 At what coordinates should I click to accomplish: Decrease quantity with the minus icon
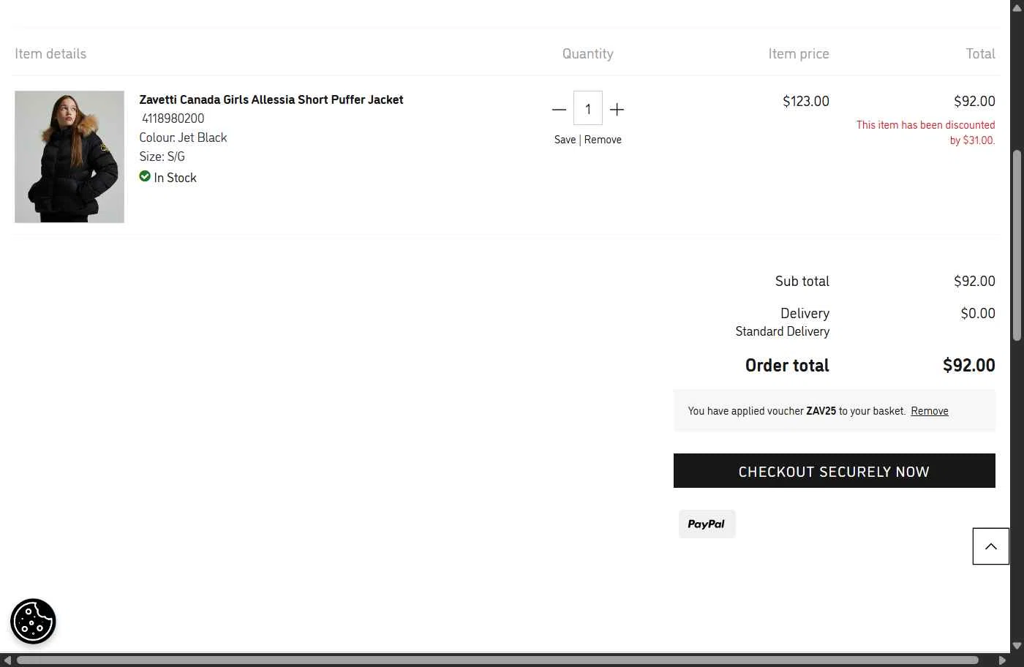pos(559,110)
